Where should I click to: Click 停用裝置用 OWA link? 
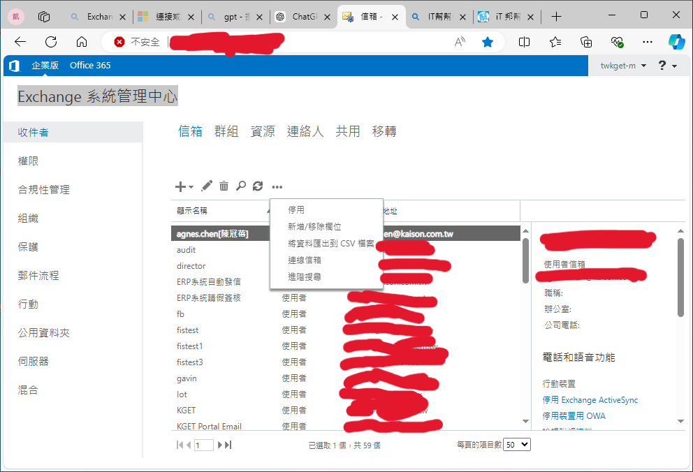[x=574, y=416]
